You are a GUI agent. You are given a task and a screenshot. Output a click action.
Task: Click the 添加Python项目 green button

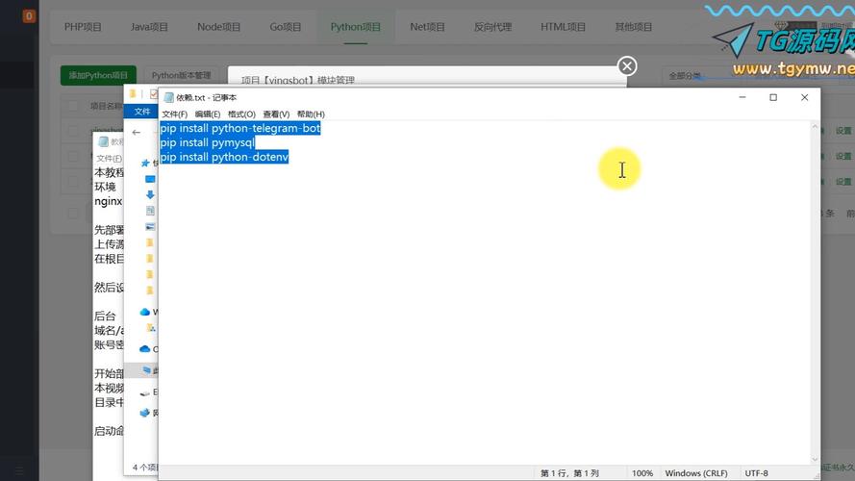click(98, 75)
